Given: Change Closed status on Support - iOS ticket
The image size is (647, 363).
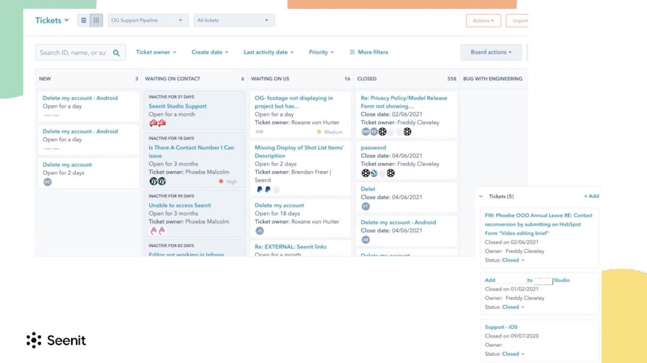Looking at the screenshot, I should 513,354.
